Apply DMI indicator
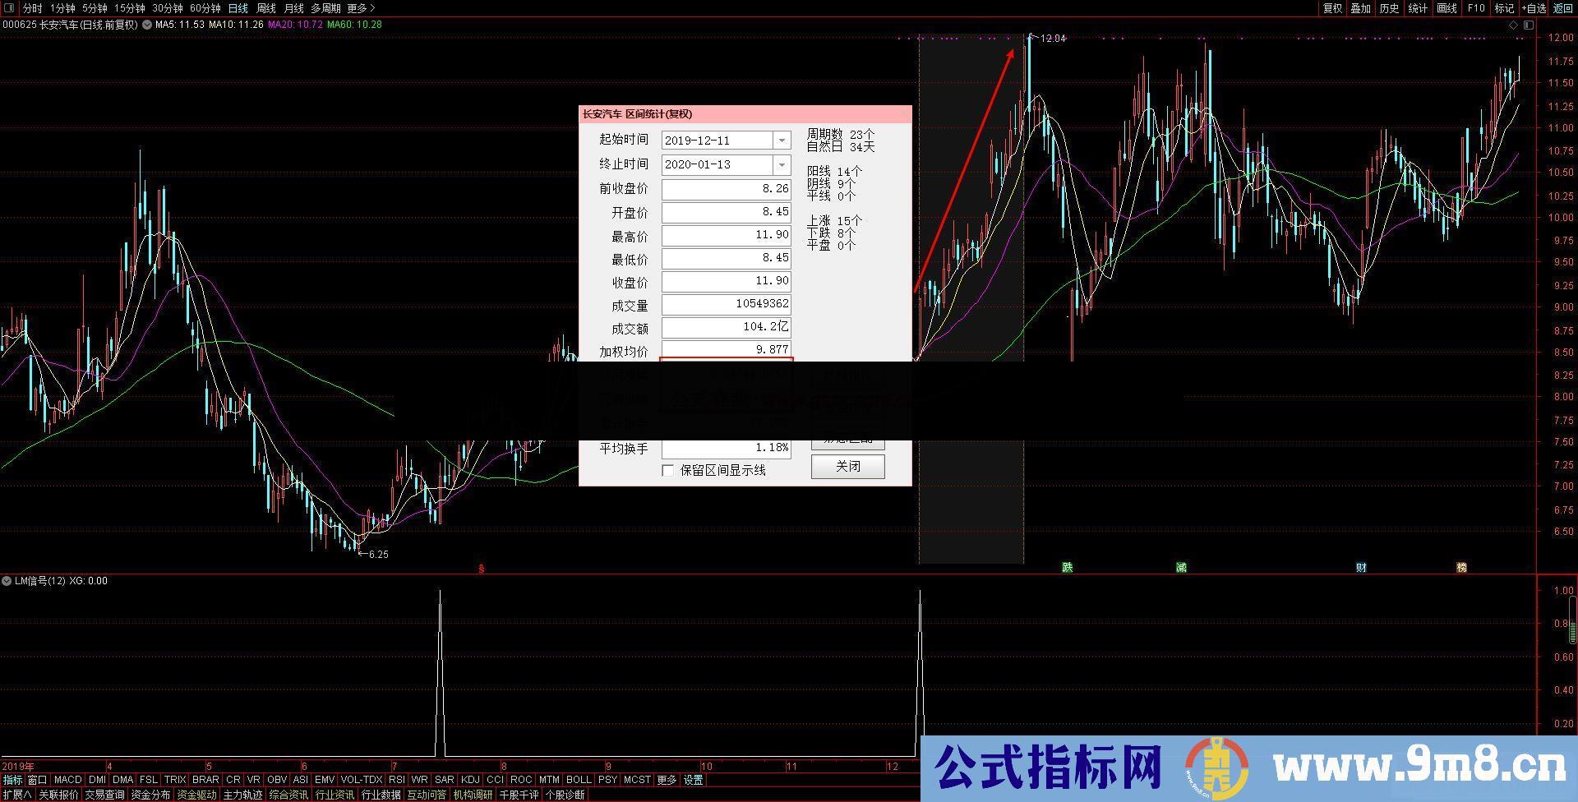Screen dimensions: 1578x802 click(x=97, y=780)
